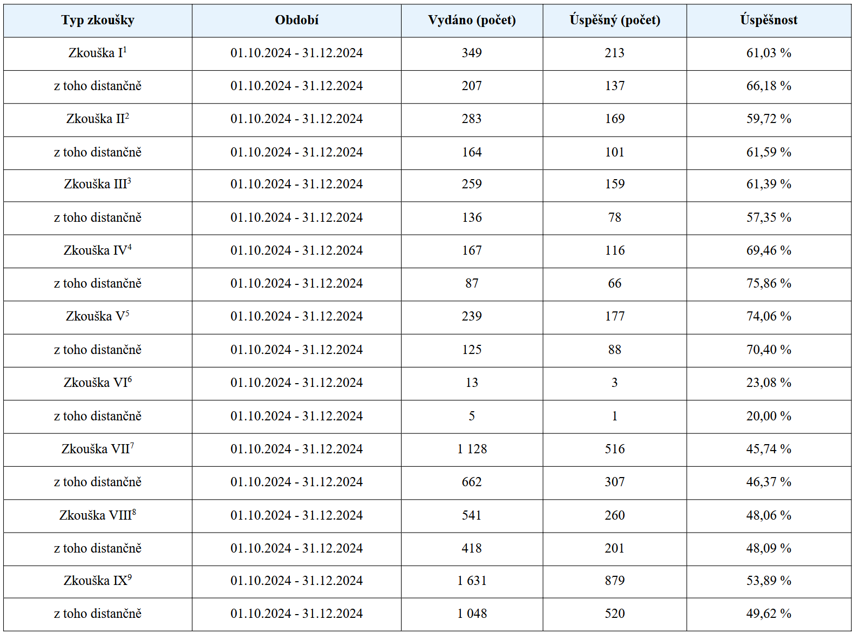
Task: Click the 'Typ zkoušky' column header
Action: pyautogui.click(x=98, y=21)
